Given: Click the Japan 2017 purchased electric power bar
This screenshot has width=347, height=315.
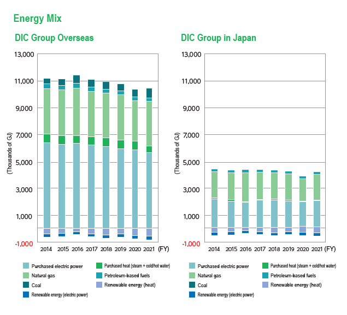Looking at the screenshot, I should [x=260, y=214].
